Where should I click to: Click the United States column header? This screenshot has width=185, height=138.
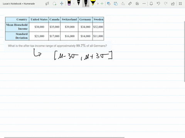pyautogui.click(x=39, y=20)
